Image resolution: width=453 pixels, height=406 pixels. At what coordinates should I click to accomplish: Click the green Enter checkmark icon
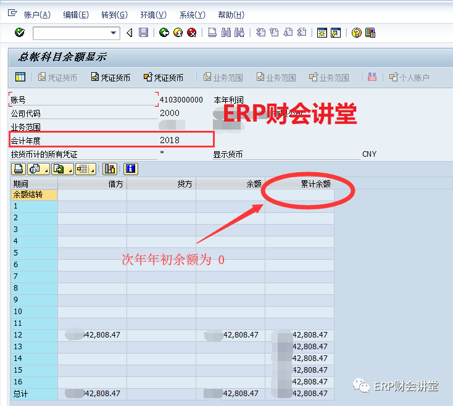(x=19, y=33)
